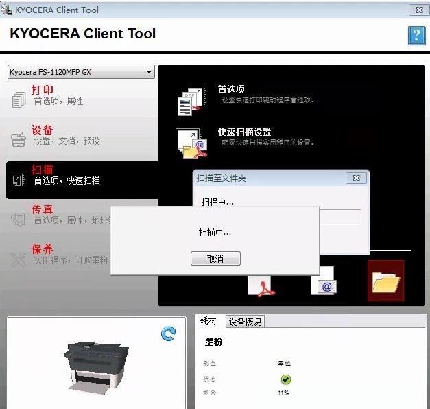Open 快速扫描设置 quick scan settings icon
430x409 pixels.
coord(191,143)
